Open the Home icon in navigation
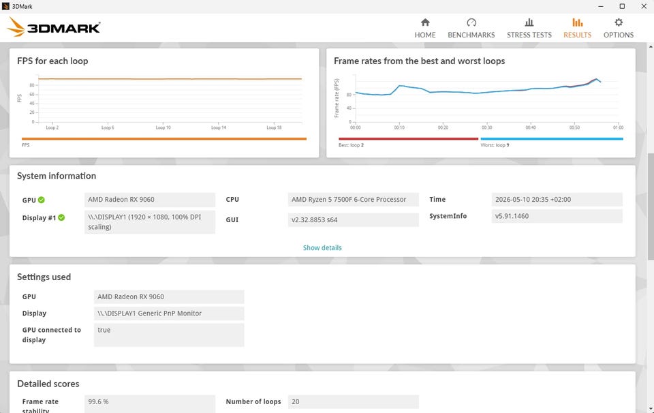The width and height of the screenshot is (654, 413). [425, 22]
